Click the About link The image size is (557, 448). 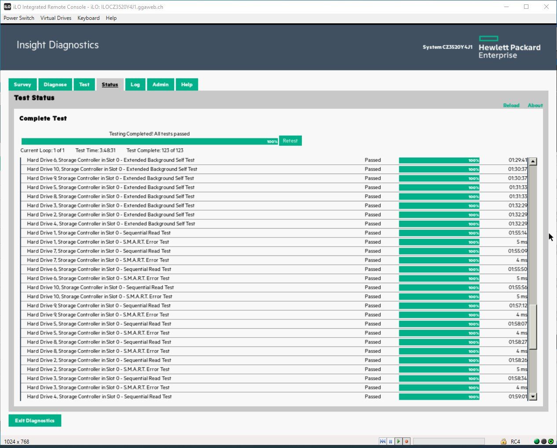pyautogui.click(x=535, y=105)
